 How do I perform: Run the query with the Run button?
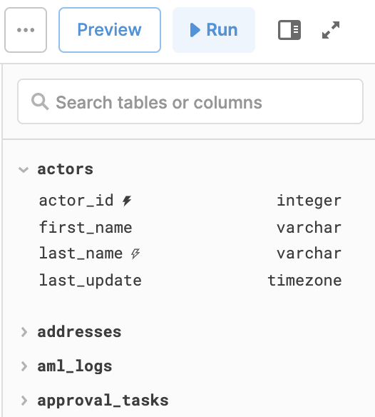[x=214, y=30]
